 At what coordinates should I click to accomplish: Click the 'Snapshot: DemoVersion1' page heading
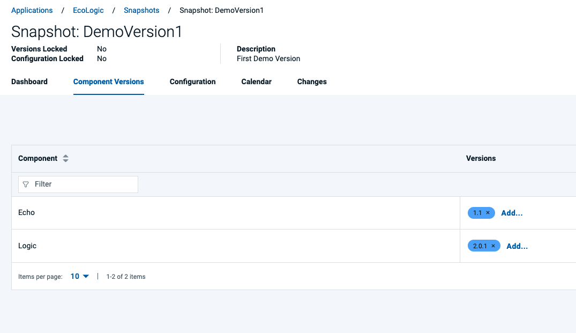pos(96,32)
